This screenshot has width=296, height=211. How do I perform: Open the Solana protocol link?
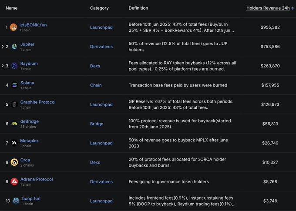tap(27, 83)
